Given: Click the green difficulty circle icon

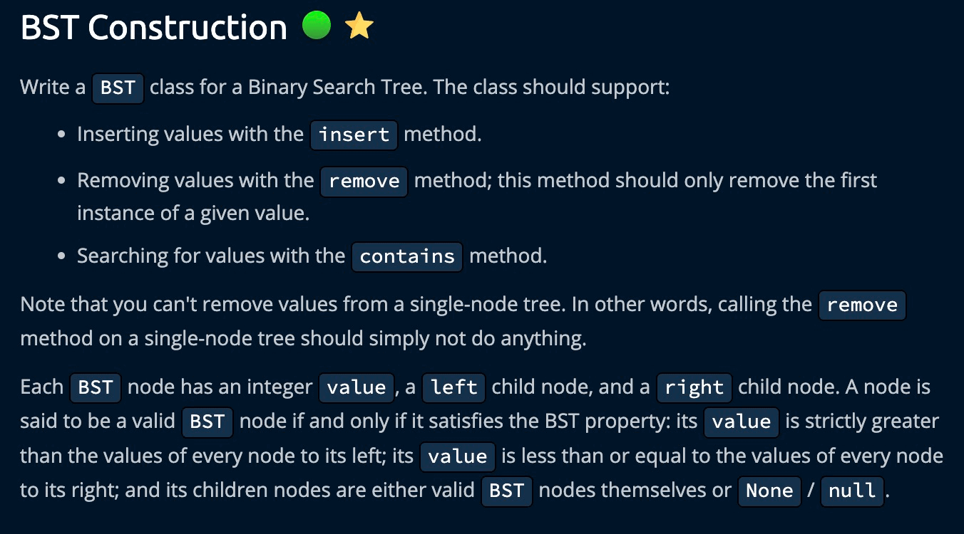Looking at the screenshot, I should [x=316, y=26].
